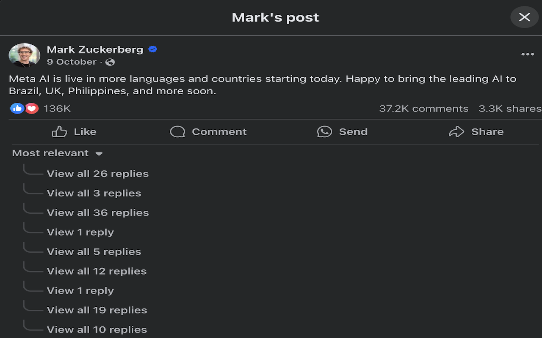
Task: Close the Mark's post dialog
Action: 524,17
